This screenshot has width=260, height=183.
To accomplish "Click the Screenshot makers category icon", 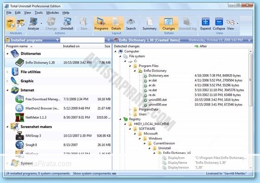I will [14, 126].
